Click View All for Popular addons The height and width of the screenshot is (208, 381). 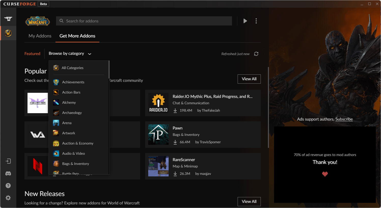249,79
